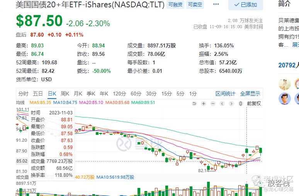299x196 pixels.
Task: Select the 周K chart tab
Action: point(65,94)
